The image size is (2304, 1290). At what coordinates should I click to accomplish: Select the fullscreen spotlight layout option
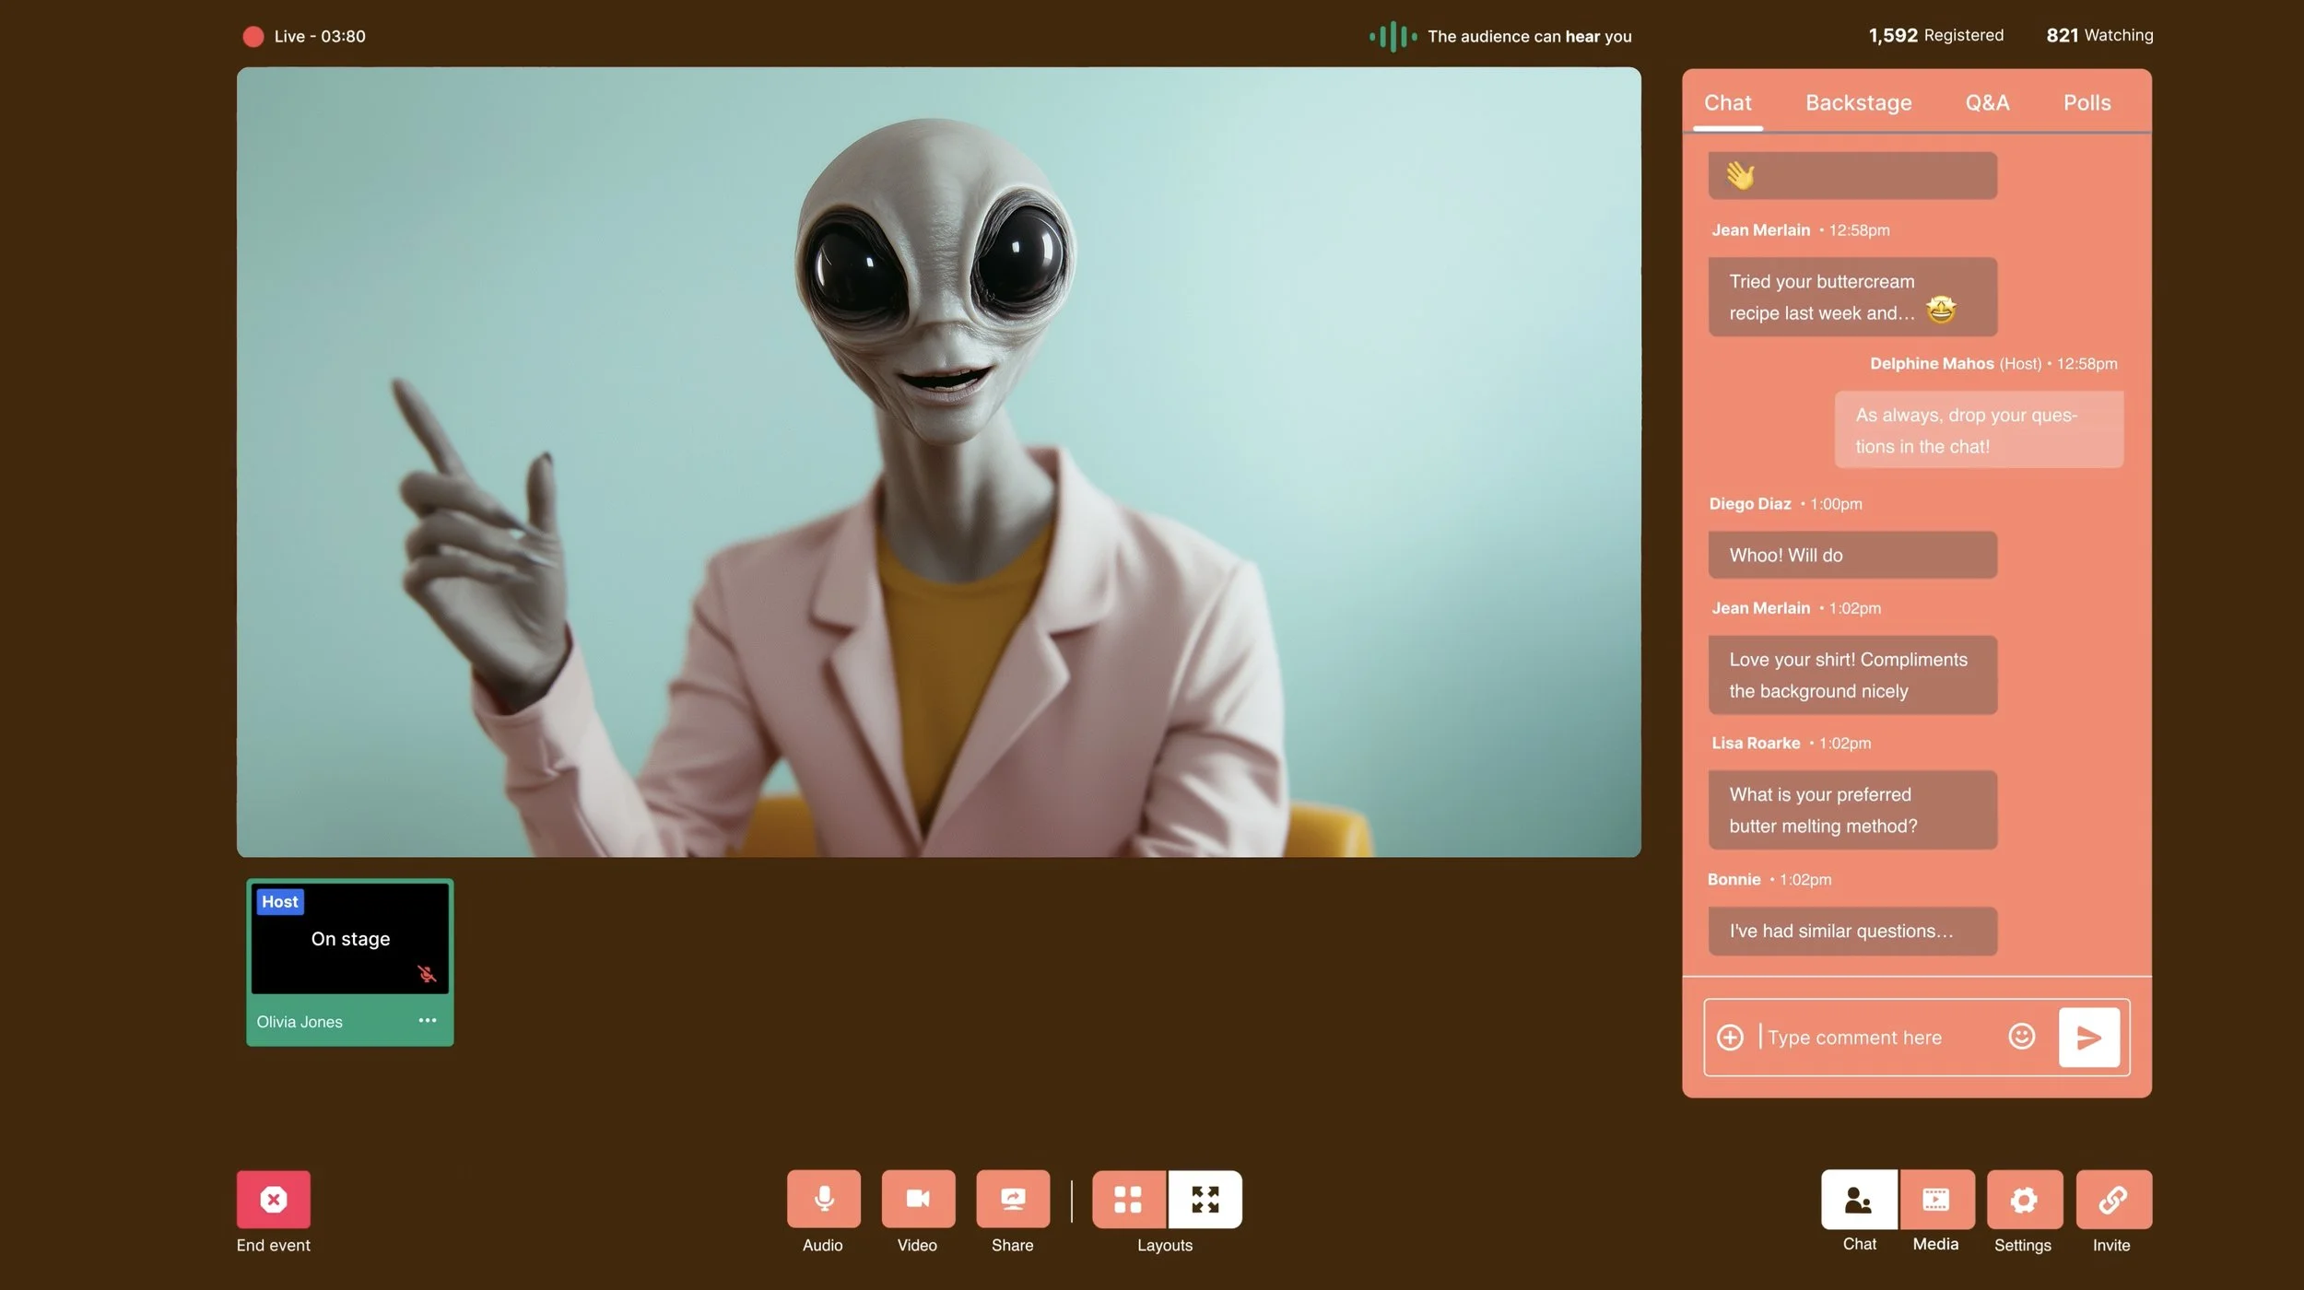click(x=1205, y=1200)
